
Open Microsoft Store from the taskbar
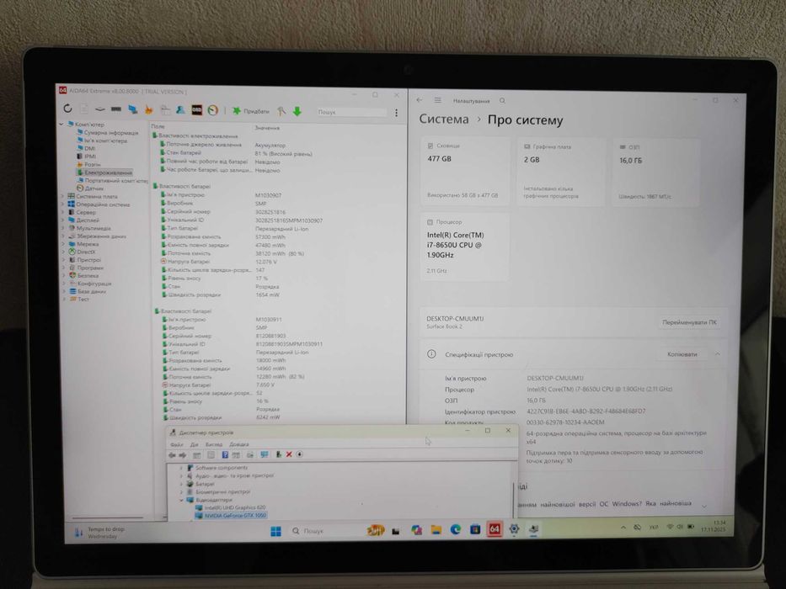[474, 529]
